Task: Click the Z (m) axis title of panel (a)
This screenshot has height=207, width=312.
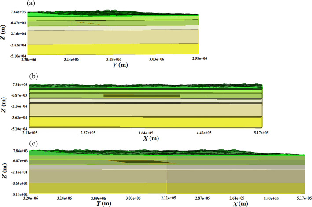Action: pyautogui.click(x=4, y=32)
